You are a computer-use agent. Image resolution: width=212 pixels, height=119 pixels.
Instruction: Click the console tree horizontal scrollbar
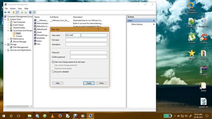point(18,106)
